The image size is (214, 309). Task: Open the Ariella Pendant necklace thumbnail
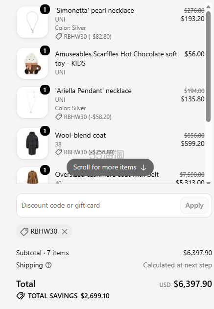click(32, 102)
